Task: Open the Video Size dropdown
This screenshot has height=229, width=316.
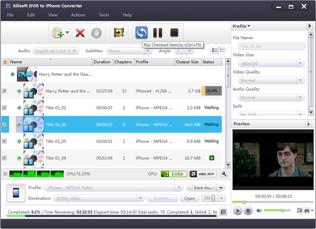Action: pos(269,64)
